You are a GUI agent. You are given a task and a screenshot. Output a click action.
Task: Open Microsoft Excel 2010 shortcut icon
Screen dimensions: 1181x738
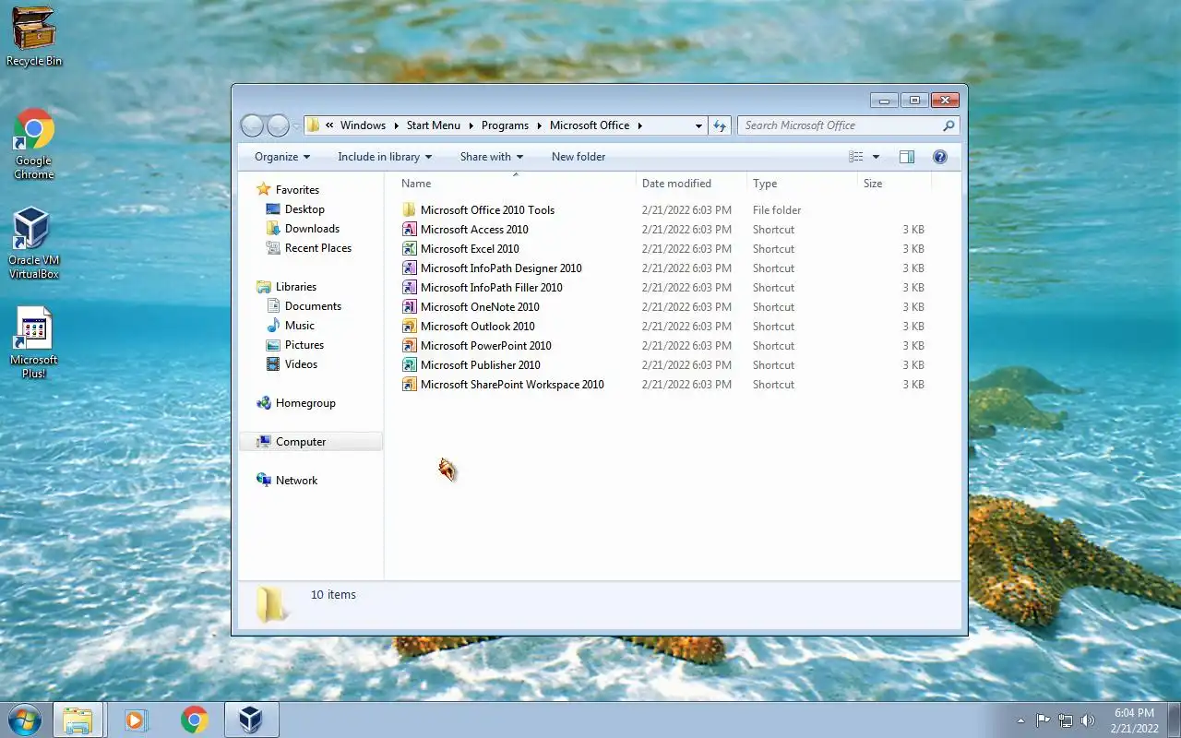pyautogui.click(x=410, y=249)
